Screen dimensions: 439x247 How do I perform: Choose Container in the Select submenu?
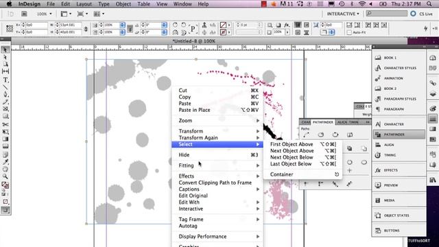(x=303, y=174)
